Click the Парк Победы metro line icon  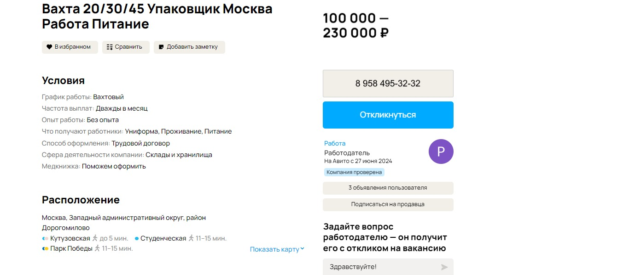pyautogui.click(x=45, y=248)
